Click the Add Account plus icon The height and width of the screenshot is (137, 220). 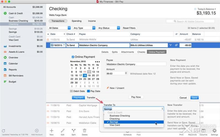click(x=37, y=131)
